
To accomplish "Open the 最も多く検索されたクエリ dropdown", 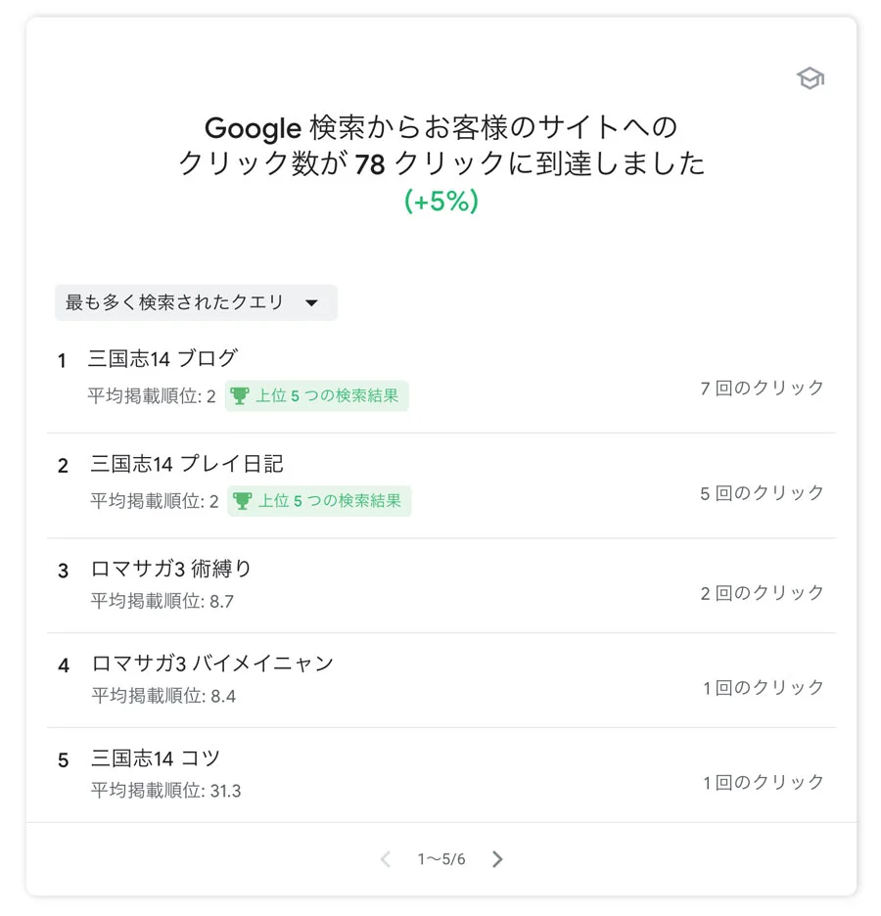I will coord(196,302).
